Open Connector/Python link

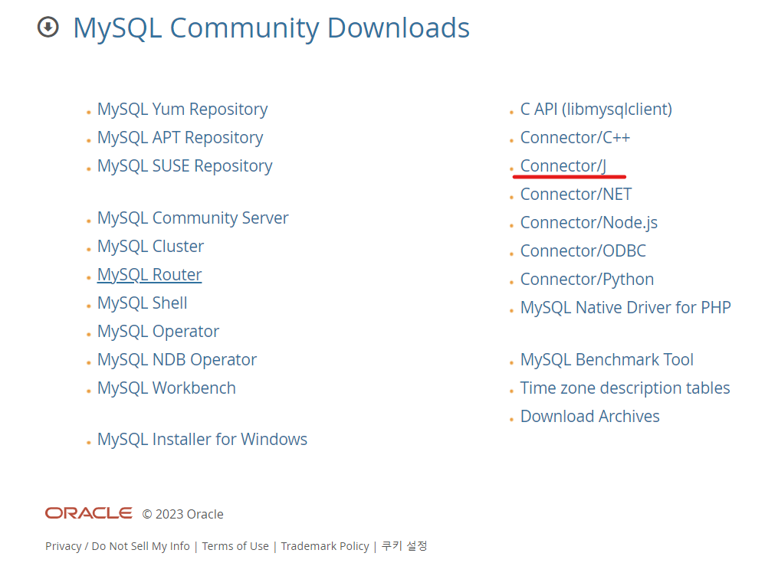coord(587,279)
